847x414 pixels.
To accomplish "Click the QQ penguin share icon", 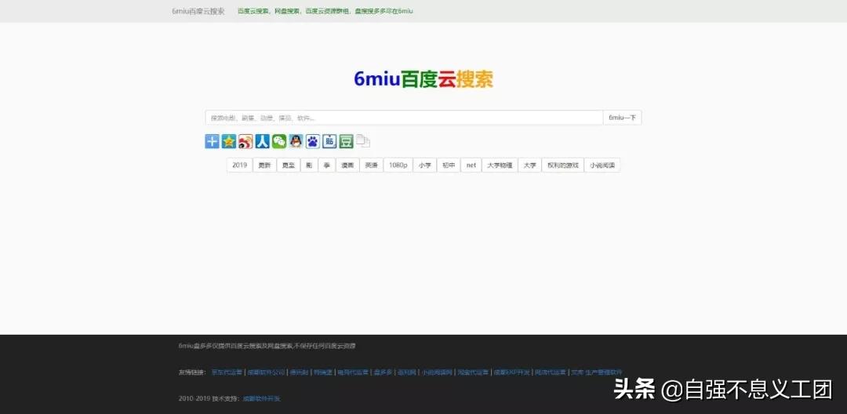I will coord(296,141).
